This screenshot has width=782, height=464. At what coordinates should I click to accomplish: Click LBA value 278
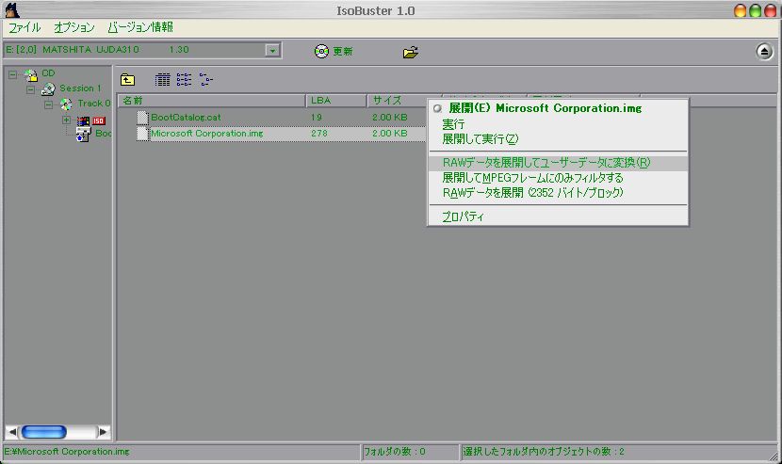pyautogui.click(x=319, y=134)
